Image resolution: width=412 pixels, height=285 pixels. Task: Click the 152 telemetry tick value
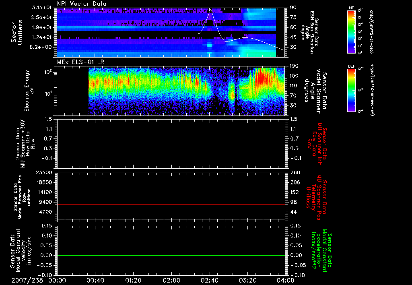[x=295, y=192]
